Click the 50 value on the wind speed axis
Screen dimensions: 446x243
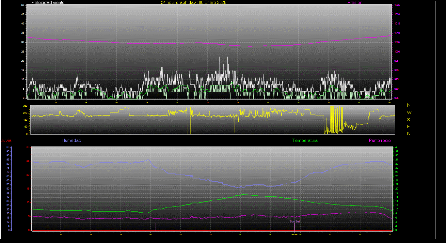(22, 5)
